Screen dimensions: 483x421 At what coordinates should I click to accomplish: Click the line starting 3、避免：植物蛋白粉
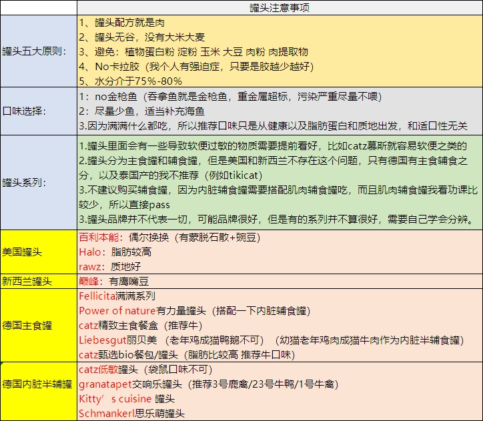(193, 52)
